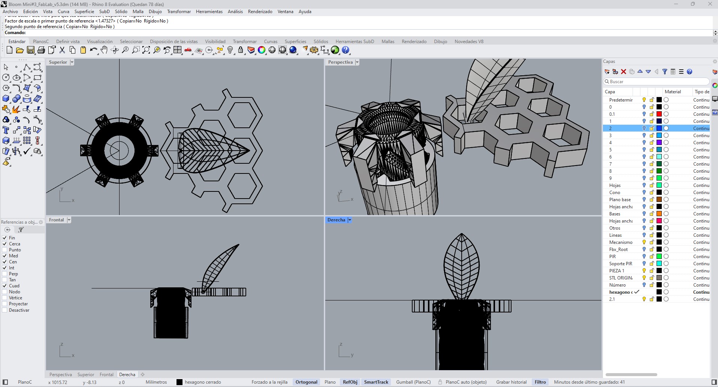
Task: Click the purple color swatch of layer 4
Action: (x=659, y=143)
